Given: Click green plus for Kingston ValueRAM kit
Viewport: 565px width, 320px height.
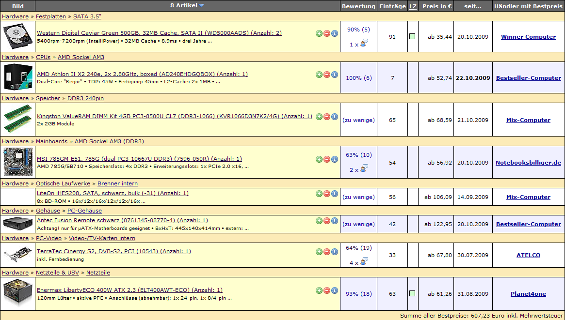Looking at the screenshot, I should pyautogui.click(x=319, y=117).
